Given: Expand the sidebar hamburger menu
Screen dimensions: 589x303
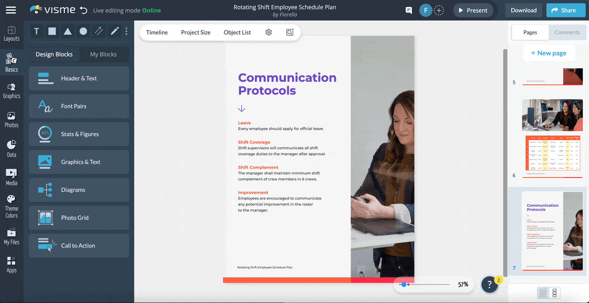Looking at the screenshot, I should 11,10.
